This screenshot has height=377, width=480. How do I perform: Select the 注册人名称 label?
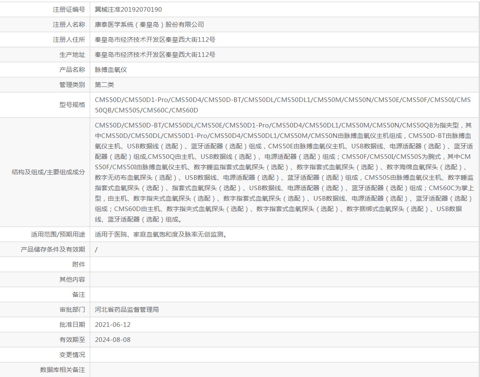coord(69,25)
